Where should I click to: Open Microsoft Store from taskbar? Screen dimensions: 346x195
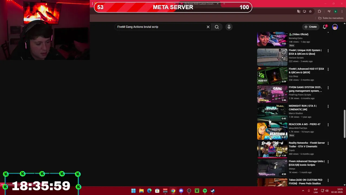[157, 191]
